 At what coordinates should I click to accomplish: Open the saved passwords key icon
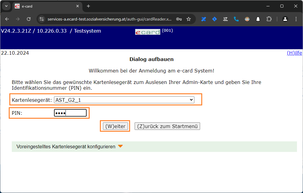coord(179,19)
